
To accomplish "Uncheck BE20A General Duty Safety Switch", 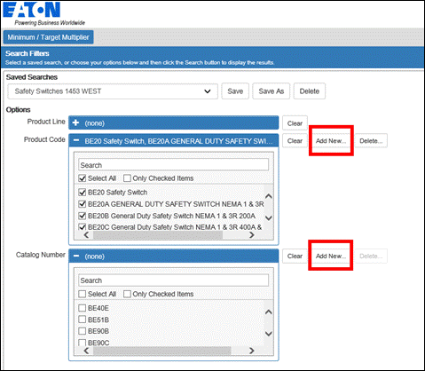I will (83, 204).
